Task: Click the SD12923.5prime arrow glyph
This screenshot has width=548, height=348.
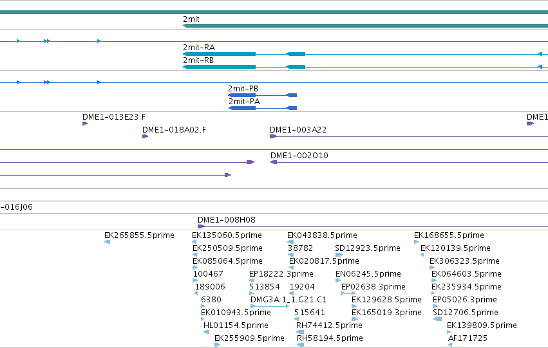Action: (339, 255)
